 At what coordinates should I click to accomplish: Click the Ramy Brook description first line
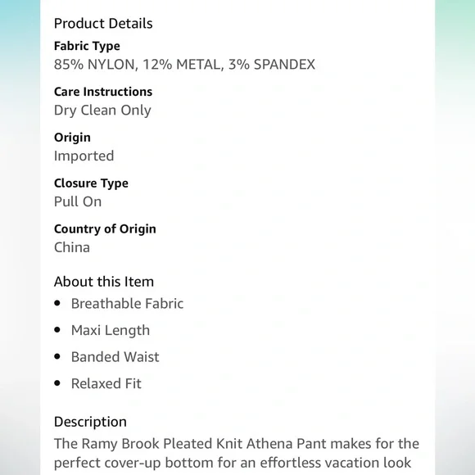[237, 444]
